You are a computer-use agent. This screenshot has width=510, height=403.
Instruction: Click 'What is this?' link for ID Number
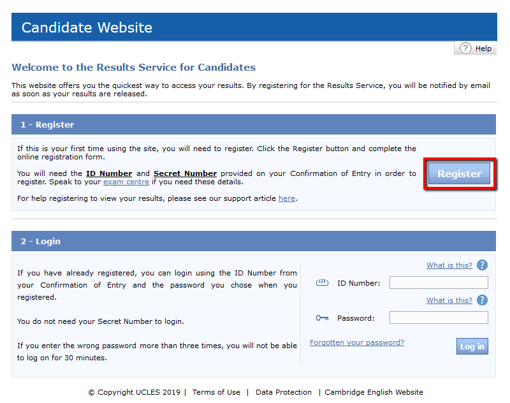449,265
